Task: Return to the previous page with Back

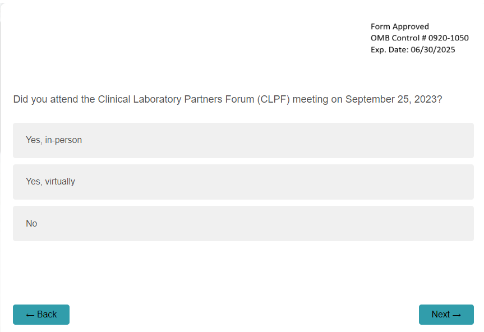Action: [41, 315]
